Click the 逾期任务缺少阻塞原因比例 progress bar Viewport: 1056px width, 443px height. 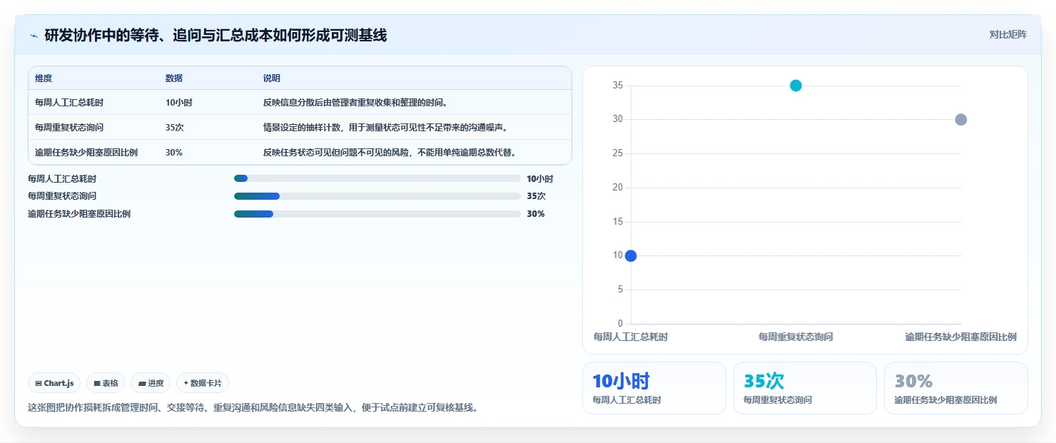click(x=377, y=214)
